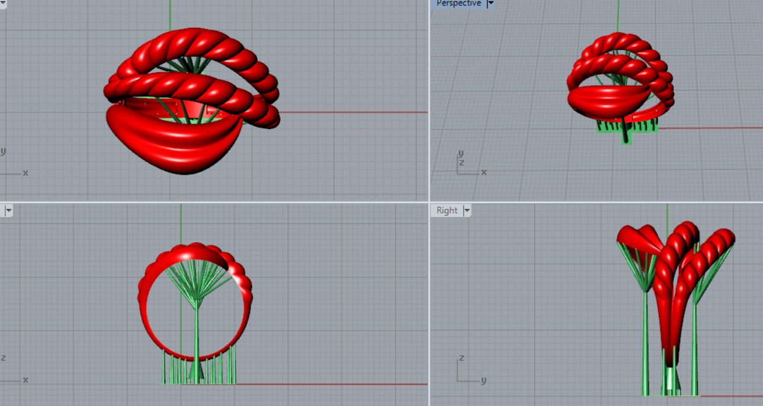Click the z-x axis icon in bottom-left viewport
Viewport: 763px width, 406px height.
pos(12,372)
